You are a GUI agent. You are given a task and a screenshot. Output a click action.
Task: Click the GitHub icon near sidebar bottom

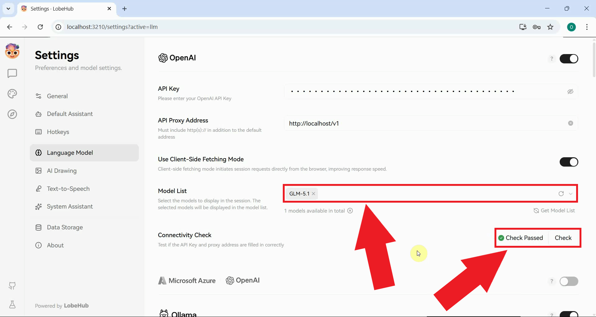coord(12,286)
